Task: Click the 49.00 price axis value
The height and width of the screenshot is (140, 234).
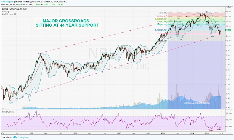Action: tap(228, 21)
